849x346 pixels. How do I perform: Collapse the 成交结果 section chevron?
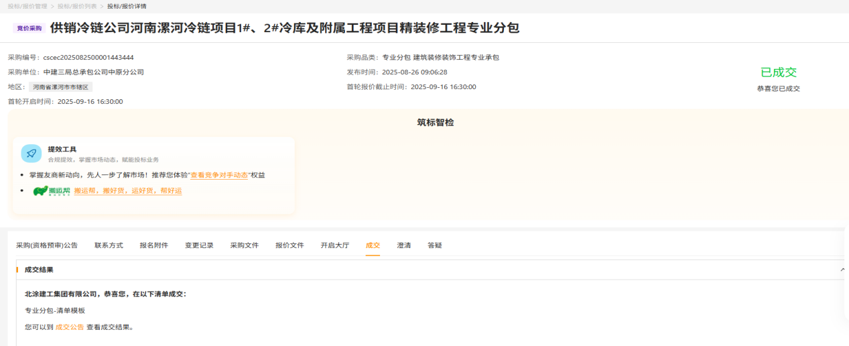tap(842, 270)
